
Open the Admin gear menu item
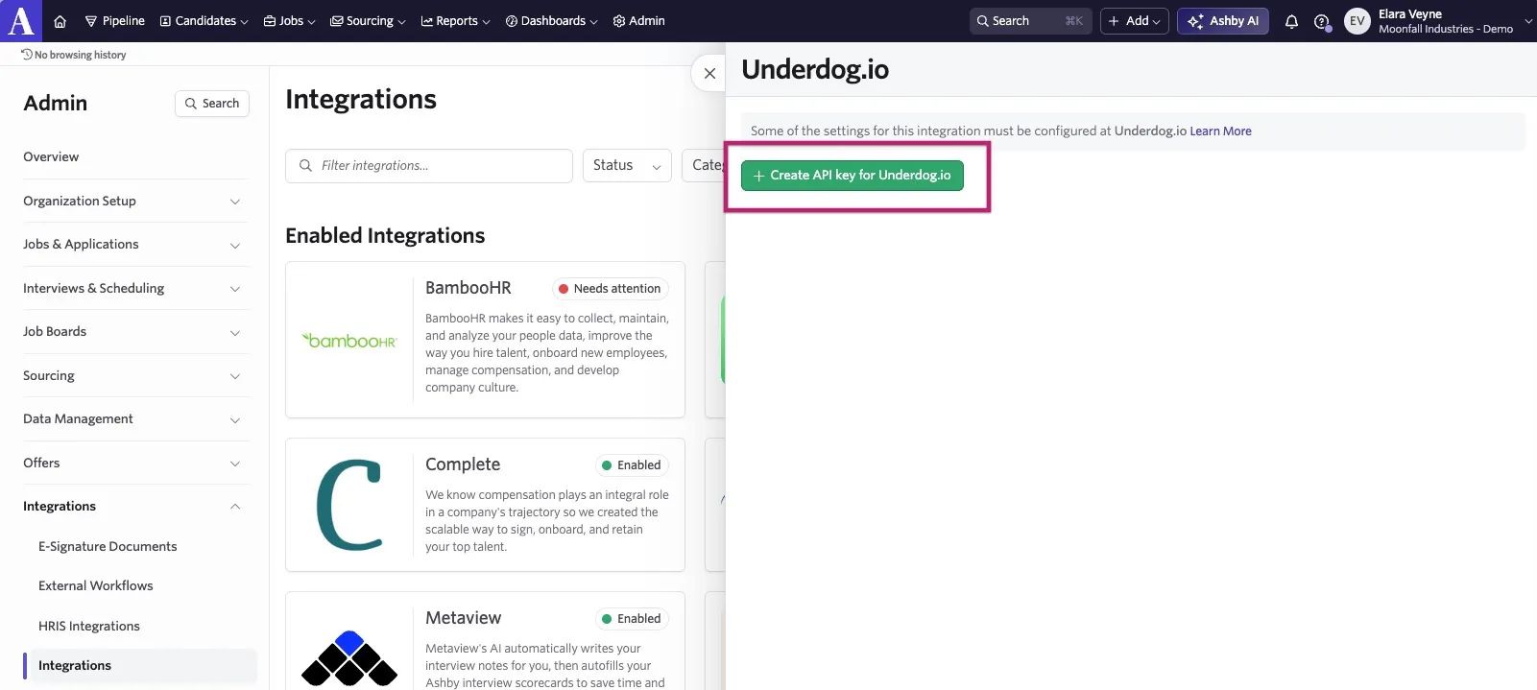[638, 21]
